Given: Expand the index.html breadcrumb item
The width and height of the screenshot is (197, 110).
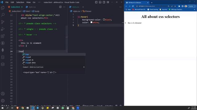Looking at the screenshot, I should pyautogui.click(x=15, y=11).
